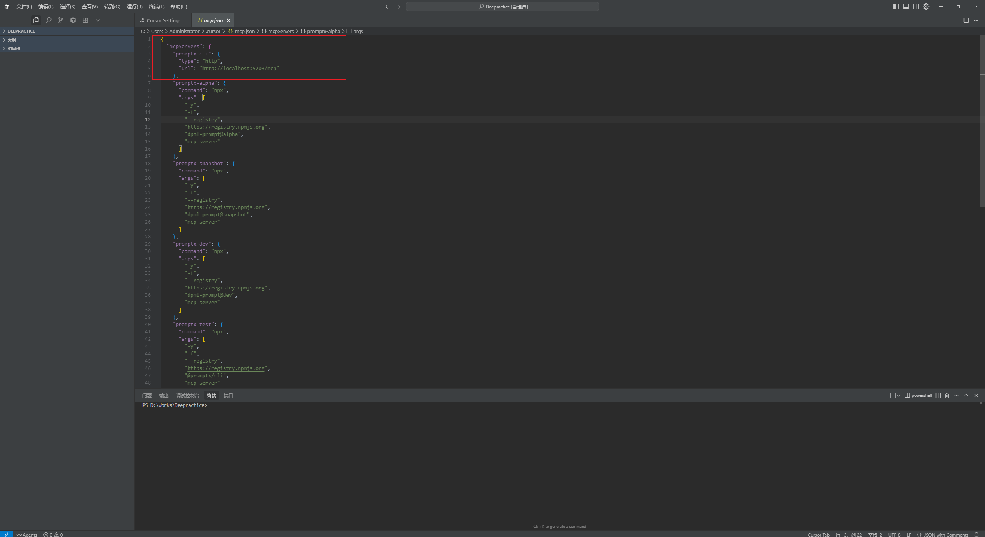Click Cursor Tab in status bar
This screenshot has width=985, height=537.
point(818,534)
